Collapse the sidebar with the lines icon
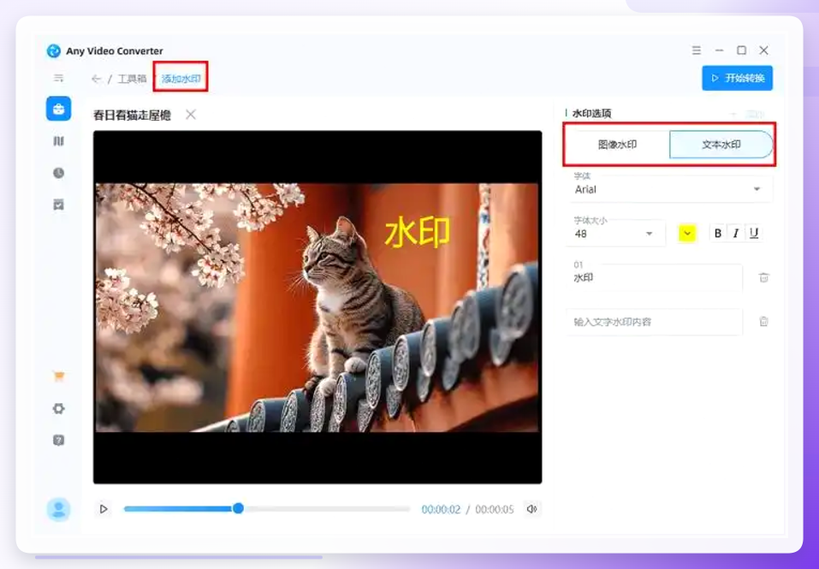The width and height of the screenshot is (819, 569). tap(58, 79)
